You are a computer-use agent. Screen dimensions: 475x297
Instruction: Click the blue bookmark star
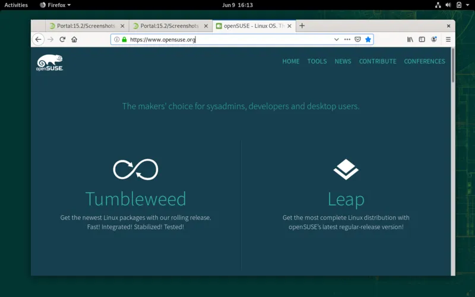click(368, 39)
